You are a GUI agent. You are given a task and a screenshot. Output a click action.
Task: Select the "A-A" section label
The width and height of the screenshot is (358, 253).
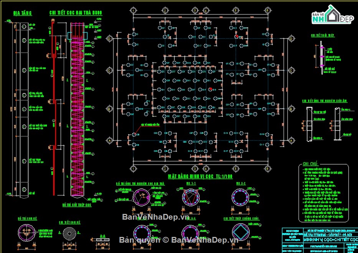pos(103,236)
